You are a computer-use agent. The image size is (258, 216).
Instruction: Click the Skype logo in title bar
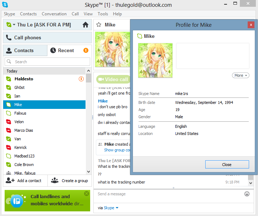pyautogui.click(x=5, y=5)
